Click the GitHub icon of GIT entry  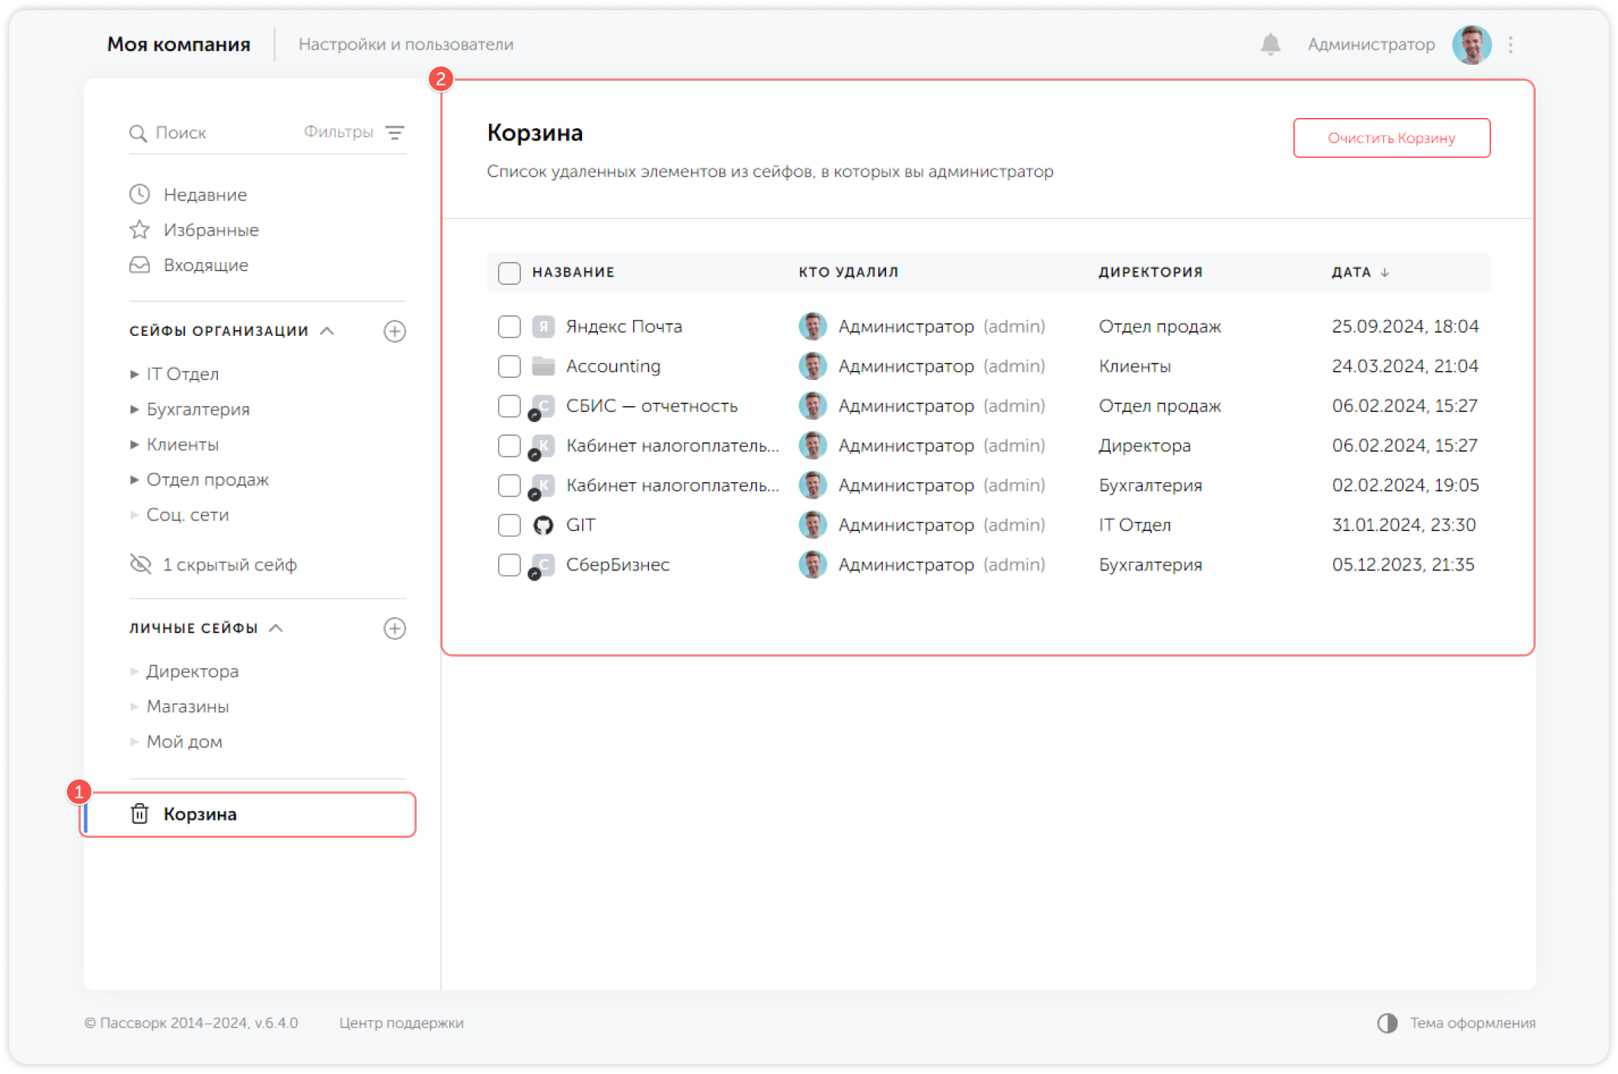(x=543, y=525)
